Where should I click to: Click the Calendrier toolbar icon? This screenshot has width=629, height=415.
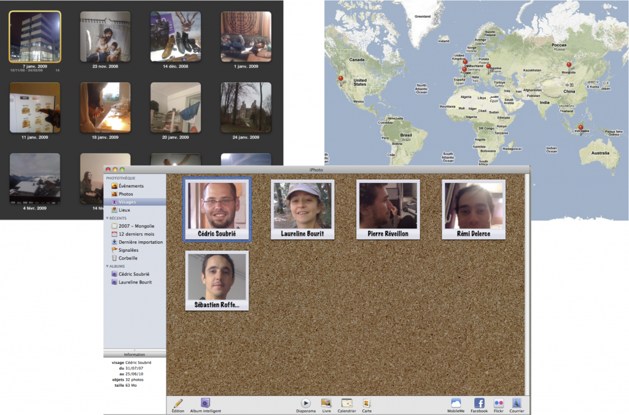click(x=346, y=405)
